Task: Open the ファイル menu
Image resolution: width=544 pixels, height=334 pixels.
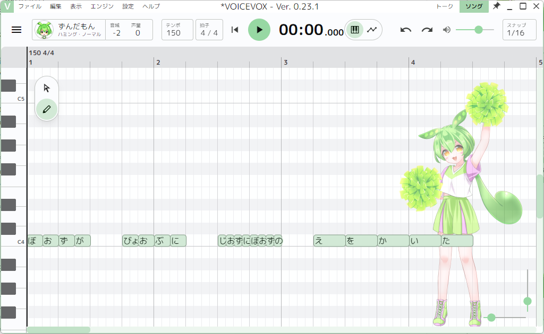Action: coord(30,6)
